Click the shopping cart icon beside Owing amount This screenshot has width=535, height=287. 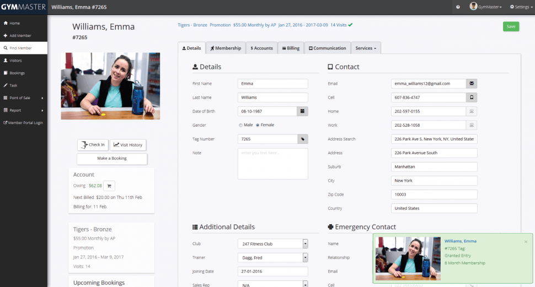coord(109,186)
